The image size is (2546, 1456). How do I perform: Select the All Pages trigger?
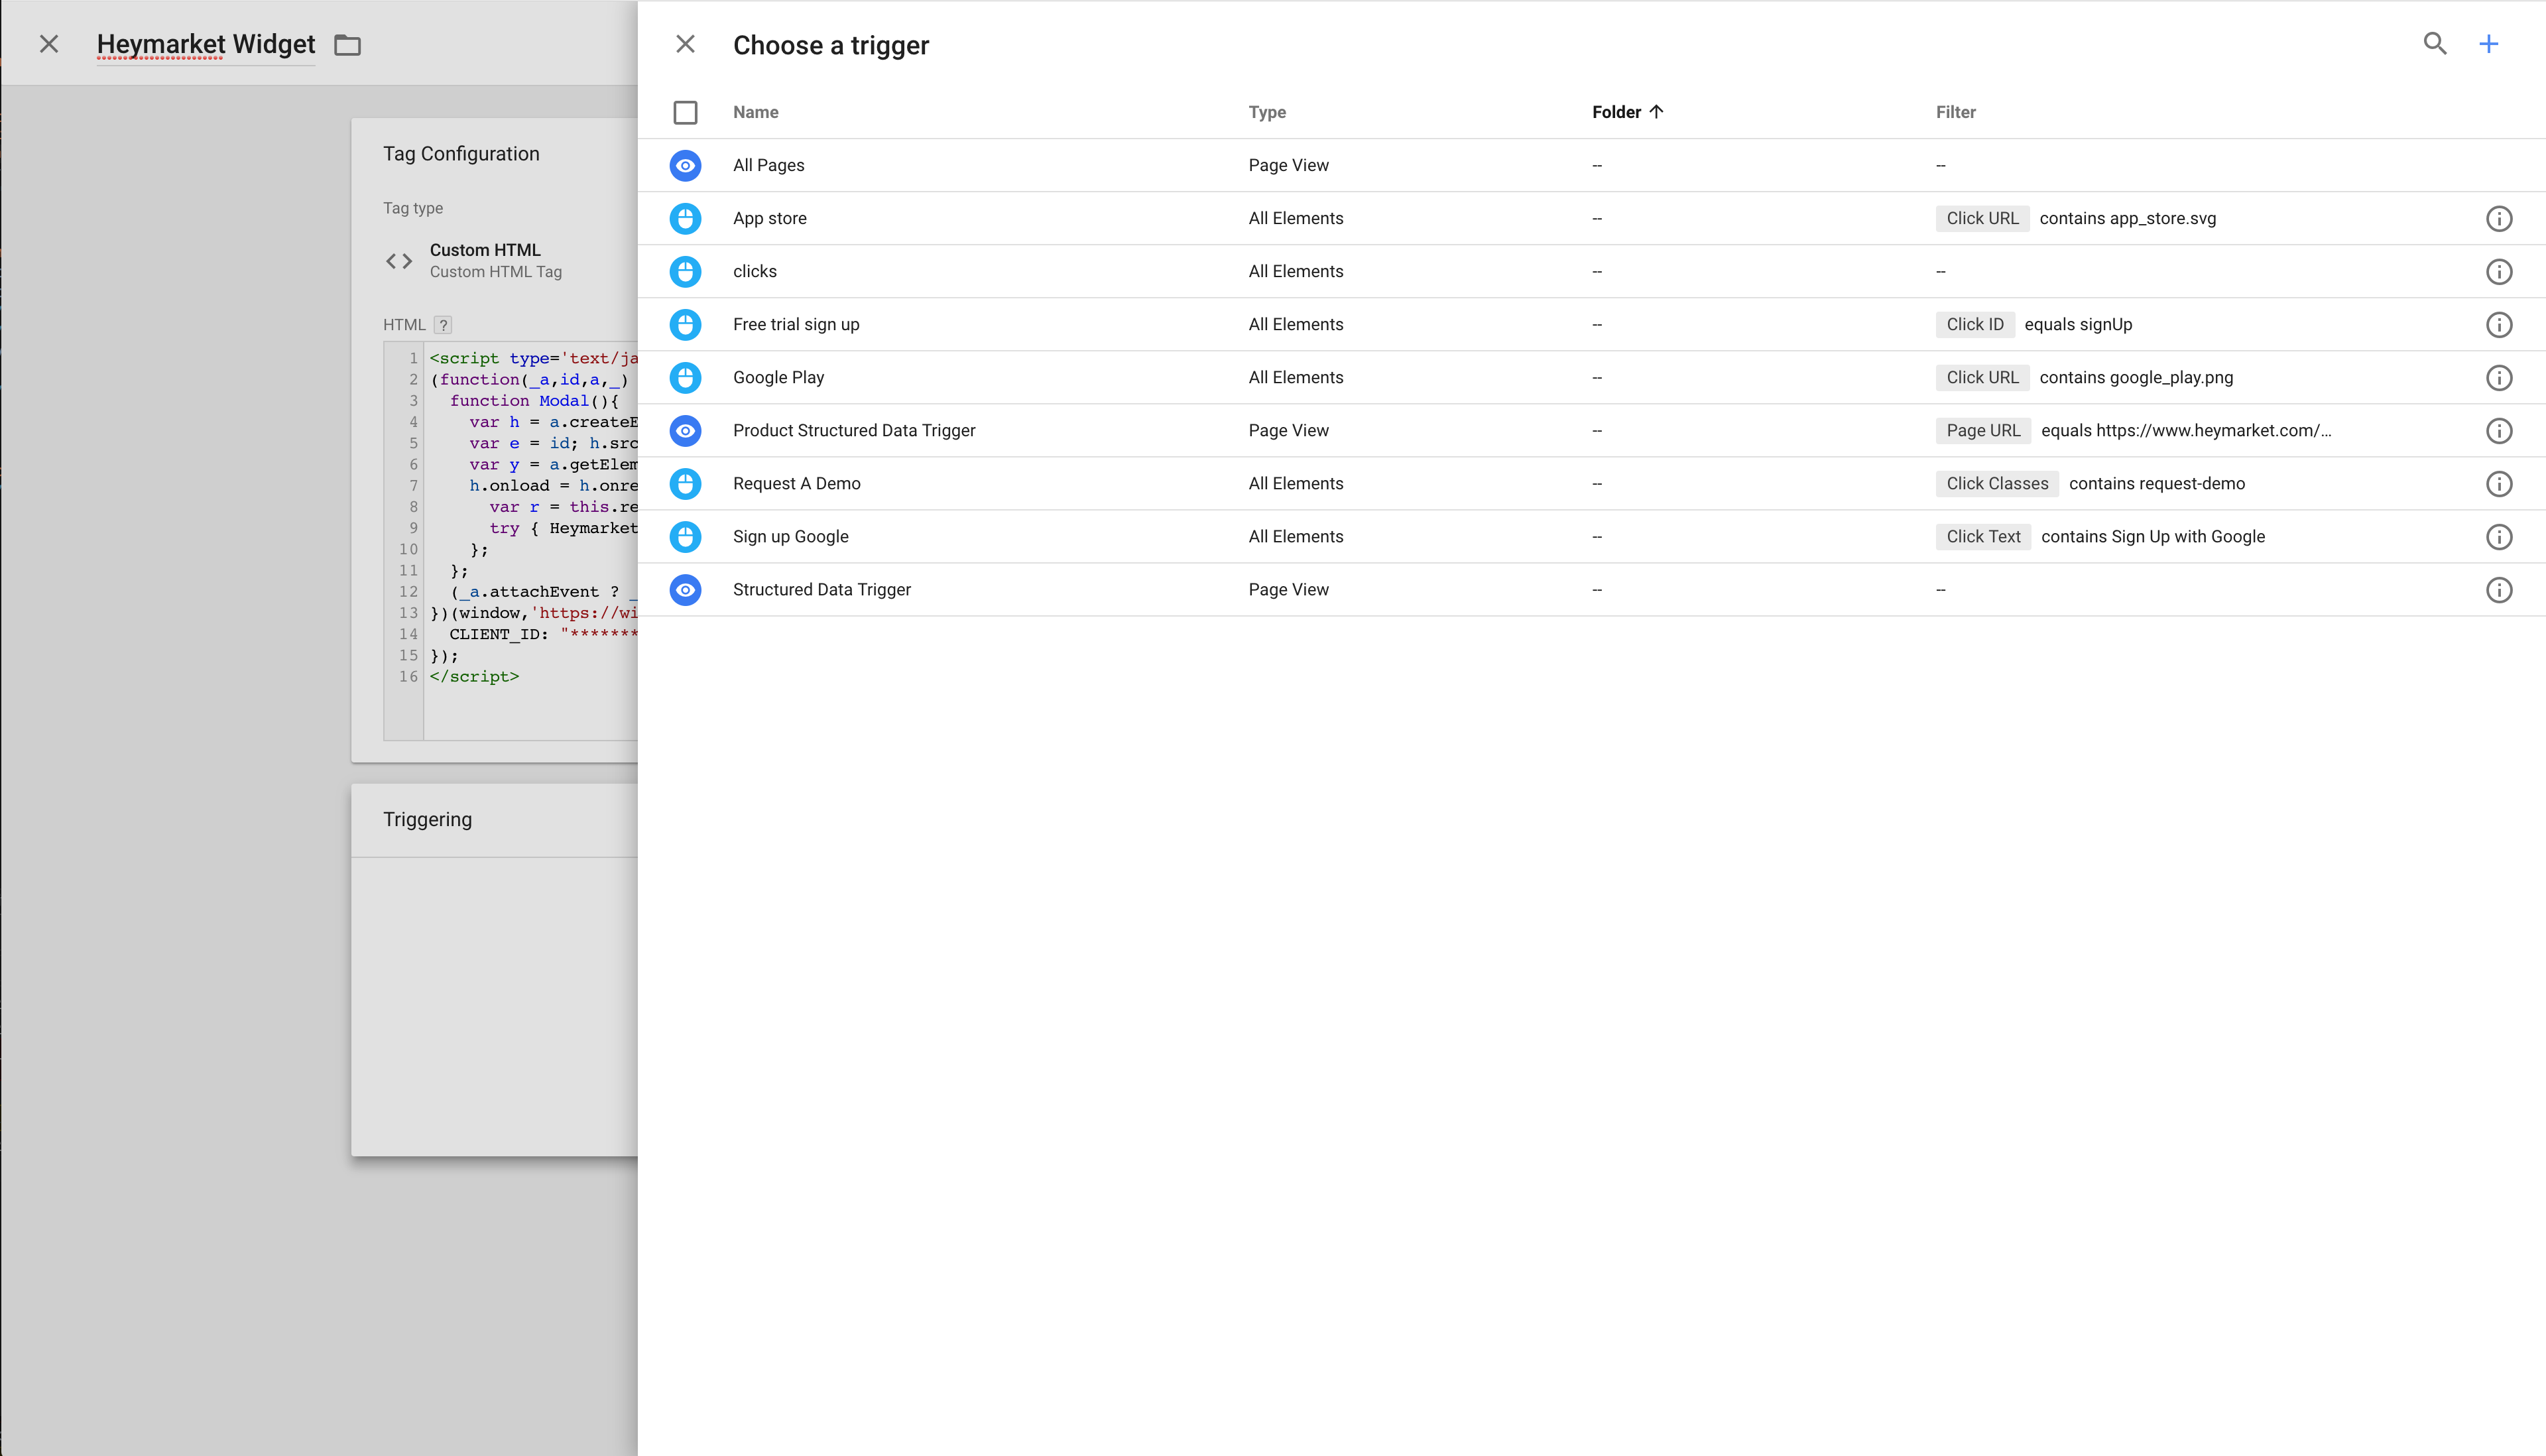[x=768, y=165]
